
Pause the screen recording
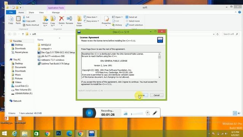tap(90, 113)
